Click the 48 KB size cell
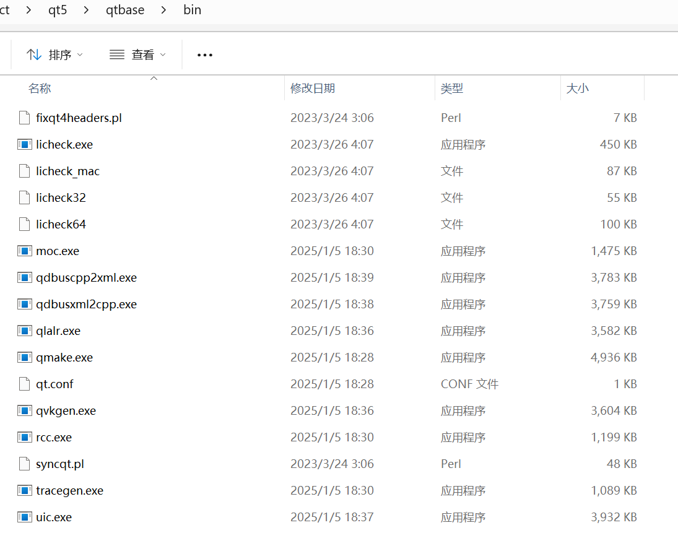 pyautogui.click(x=622, y=464)
